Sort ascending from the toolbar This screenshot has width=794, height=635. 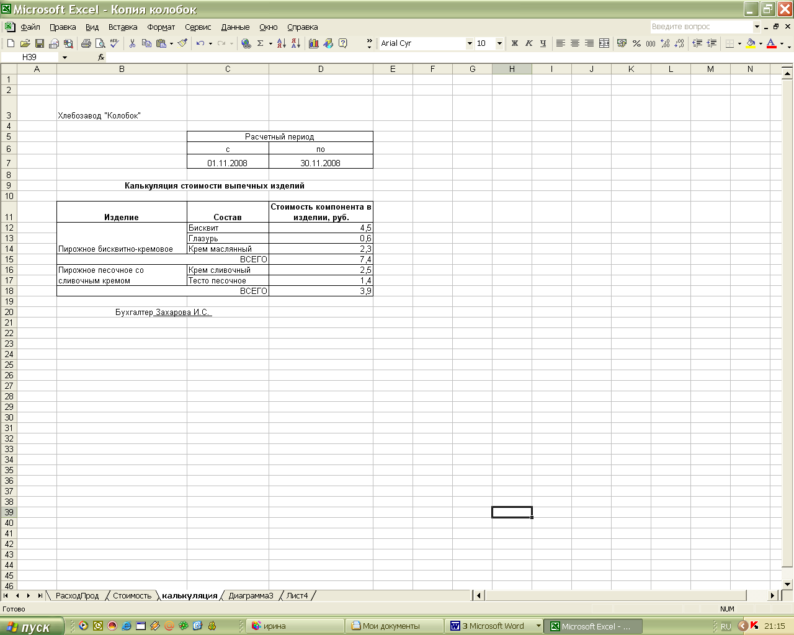tap(281, 43)
